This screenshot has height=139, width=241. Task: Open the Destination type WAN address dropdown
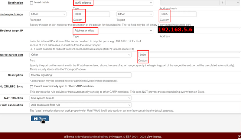(113, 3)
